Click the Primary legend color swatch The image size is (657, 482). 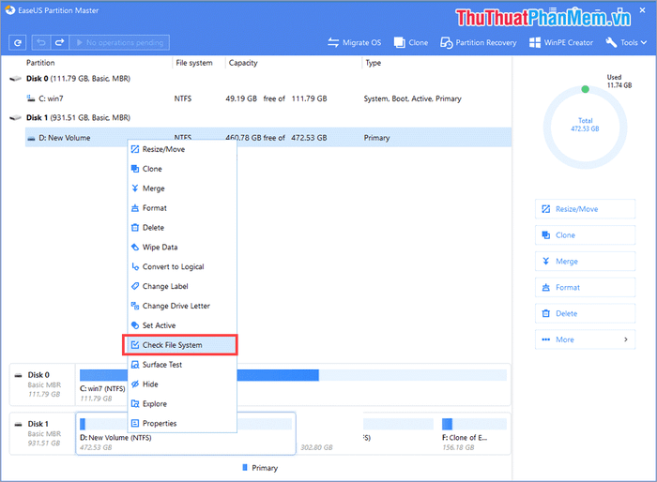(x=245, y=467)
